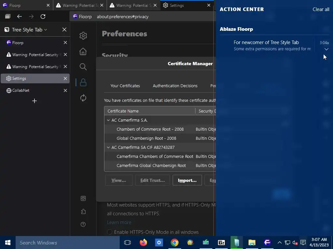Open Search preferences magnifier icon
This screenshot has height=249, width=333.
(x=83, y=67)
